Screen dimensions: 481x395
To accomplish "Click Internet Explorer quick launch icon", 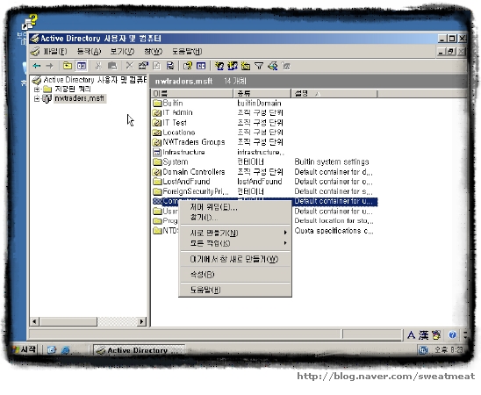I will [x=65, y=350].
